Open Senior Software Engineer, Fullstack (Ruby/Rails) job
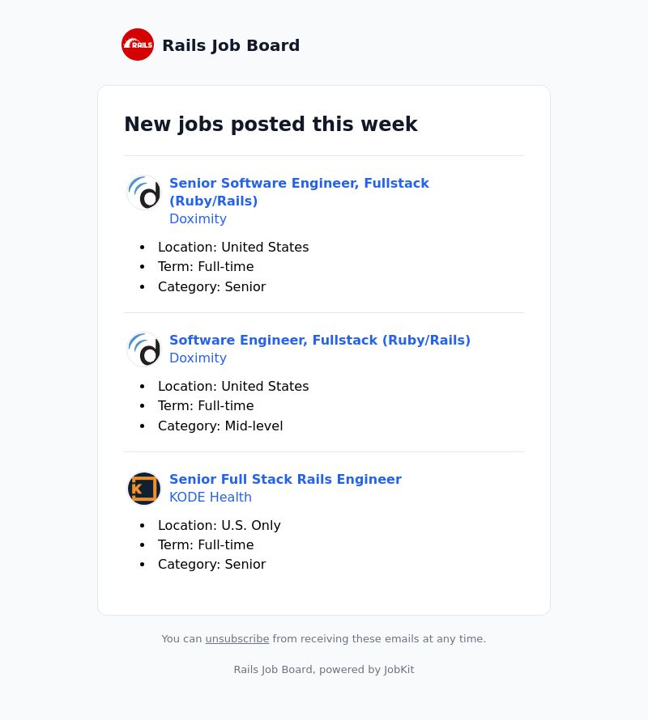The image size is (648, 720). coord(299,192)
